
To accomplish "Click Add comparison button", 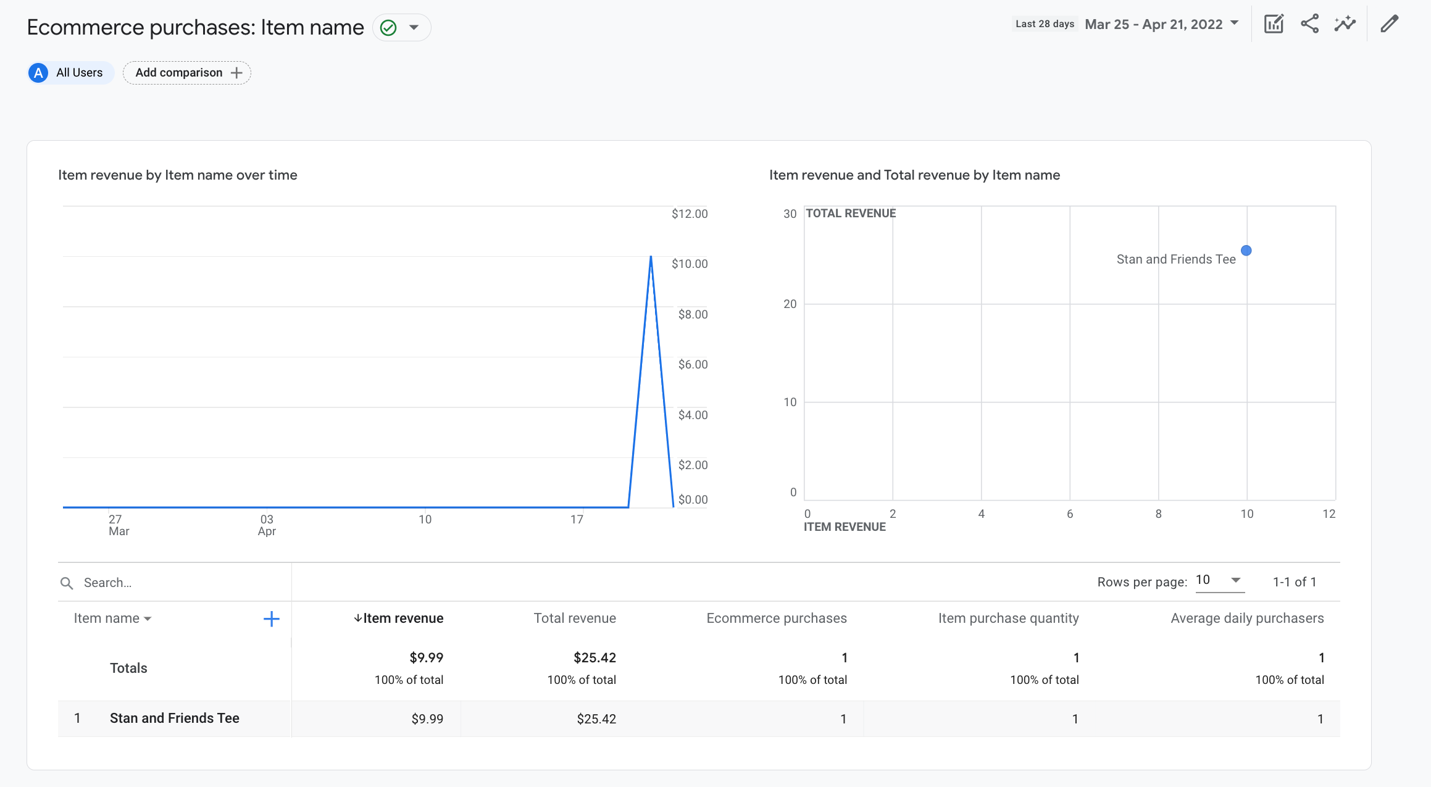I will (x=187, y=73).
